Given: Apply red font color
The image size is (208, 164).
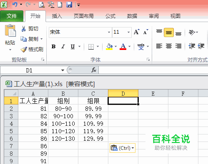Looking at the screenshot, I should pos(123,47).
